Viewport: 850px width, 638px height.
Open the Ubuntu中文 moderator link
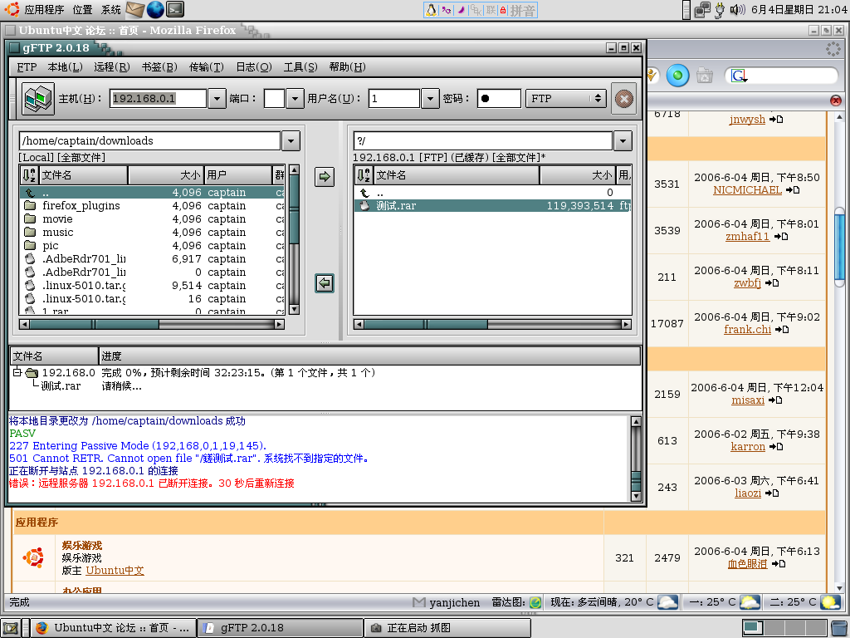(115, 570)
